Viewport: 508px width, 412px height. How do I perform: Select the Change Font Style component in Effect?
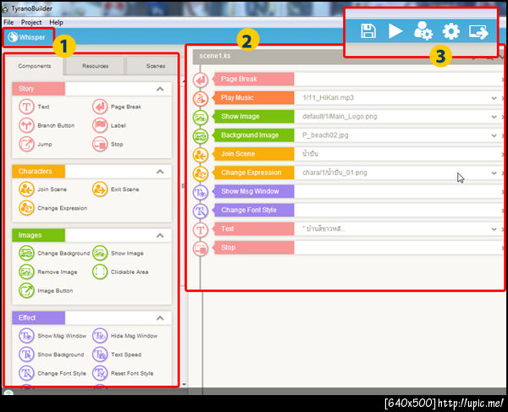click(x=52, y=373)
